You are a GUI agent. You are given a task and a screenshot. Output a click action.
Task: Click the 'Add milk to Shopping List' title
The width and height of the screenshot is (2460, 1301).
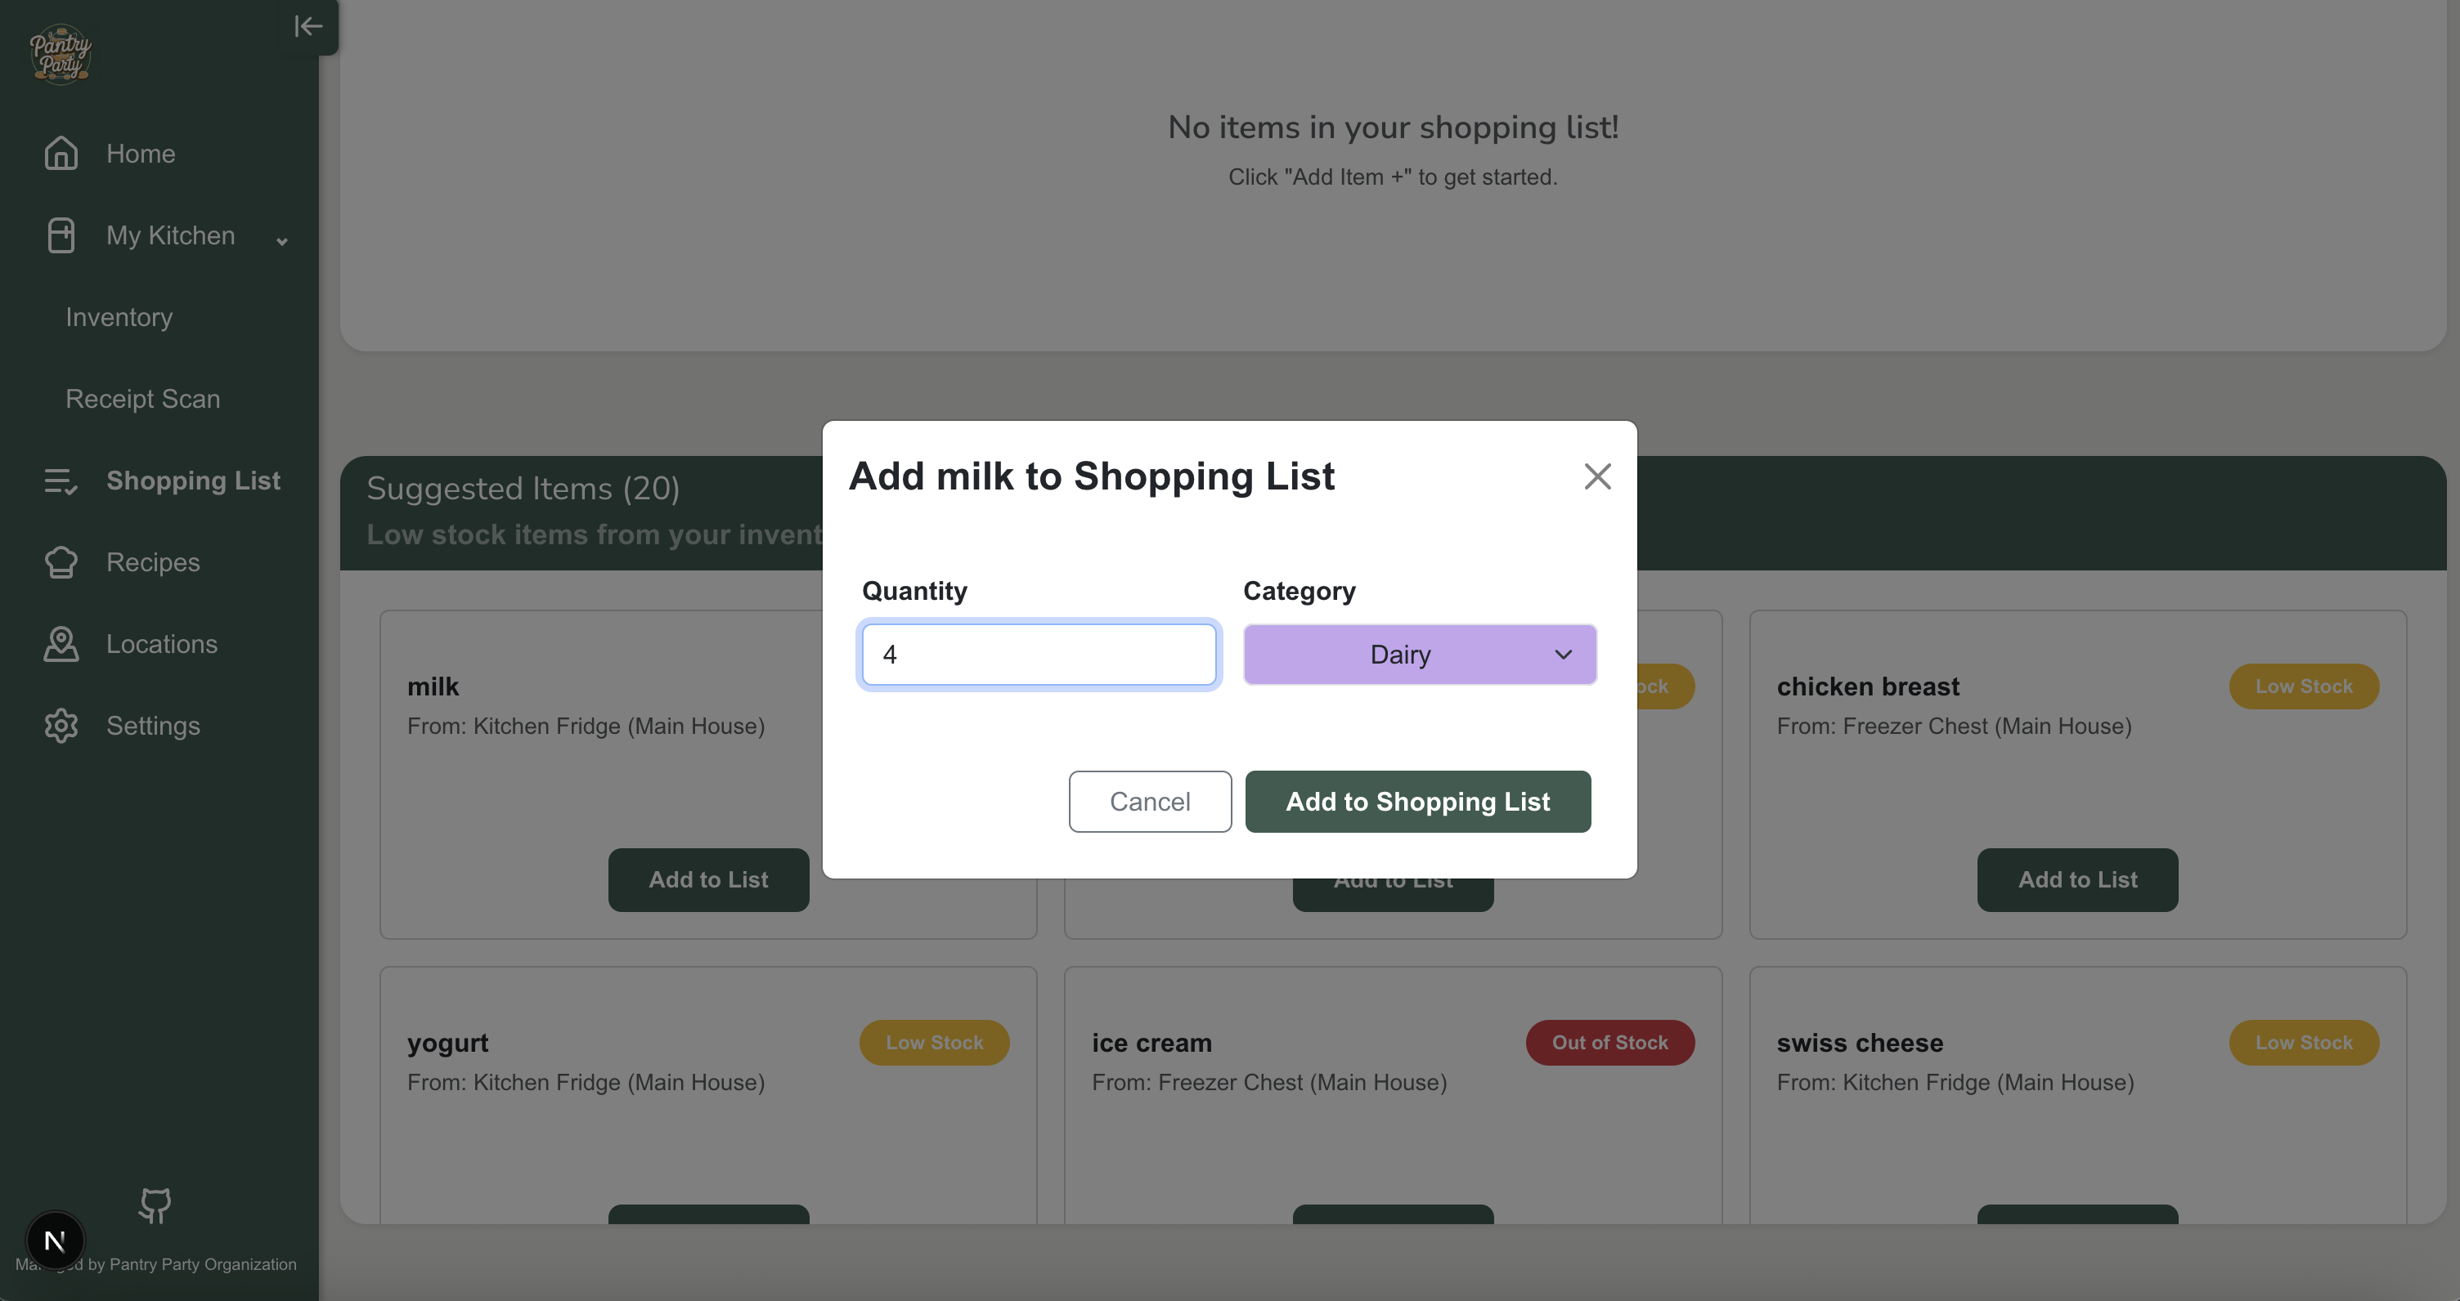click(1092, 476)
